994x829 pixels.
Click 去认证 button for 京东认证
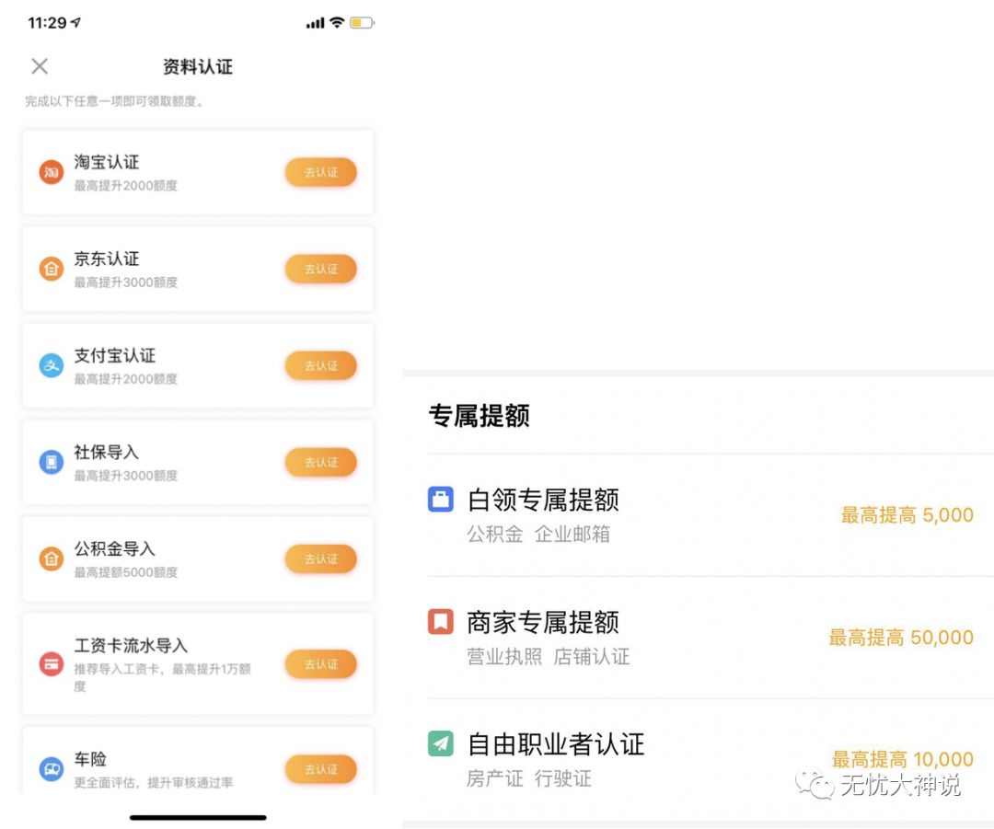point(321,269)
